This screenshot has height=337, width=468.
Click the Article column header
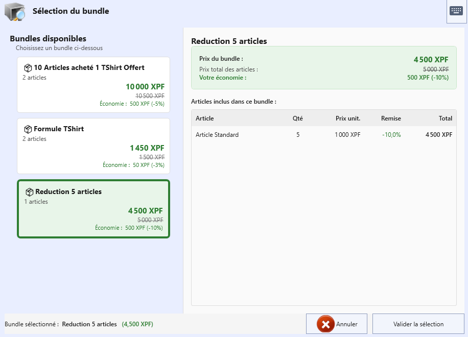pos(205,118)
